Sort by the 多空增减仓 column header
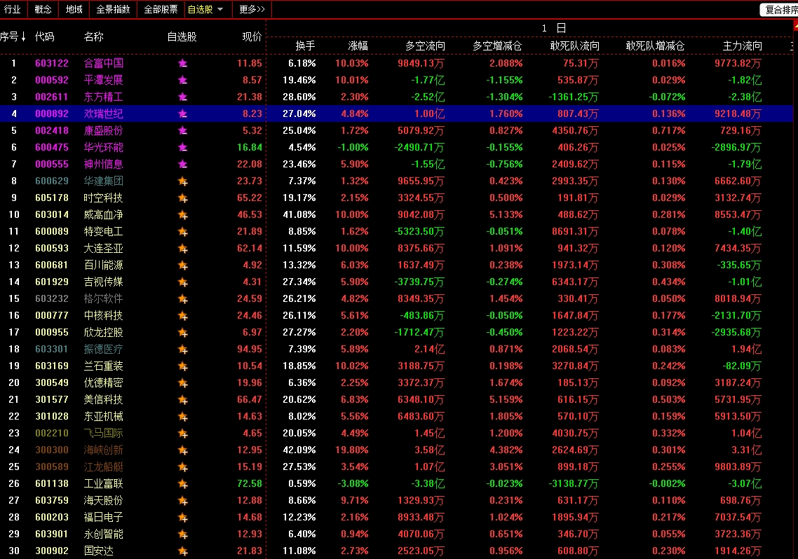 coord(497,46)
